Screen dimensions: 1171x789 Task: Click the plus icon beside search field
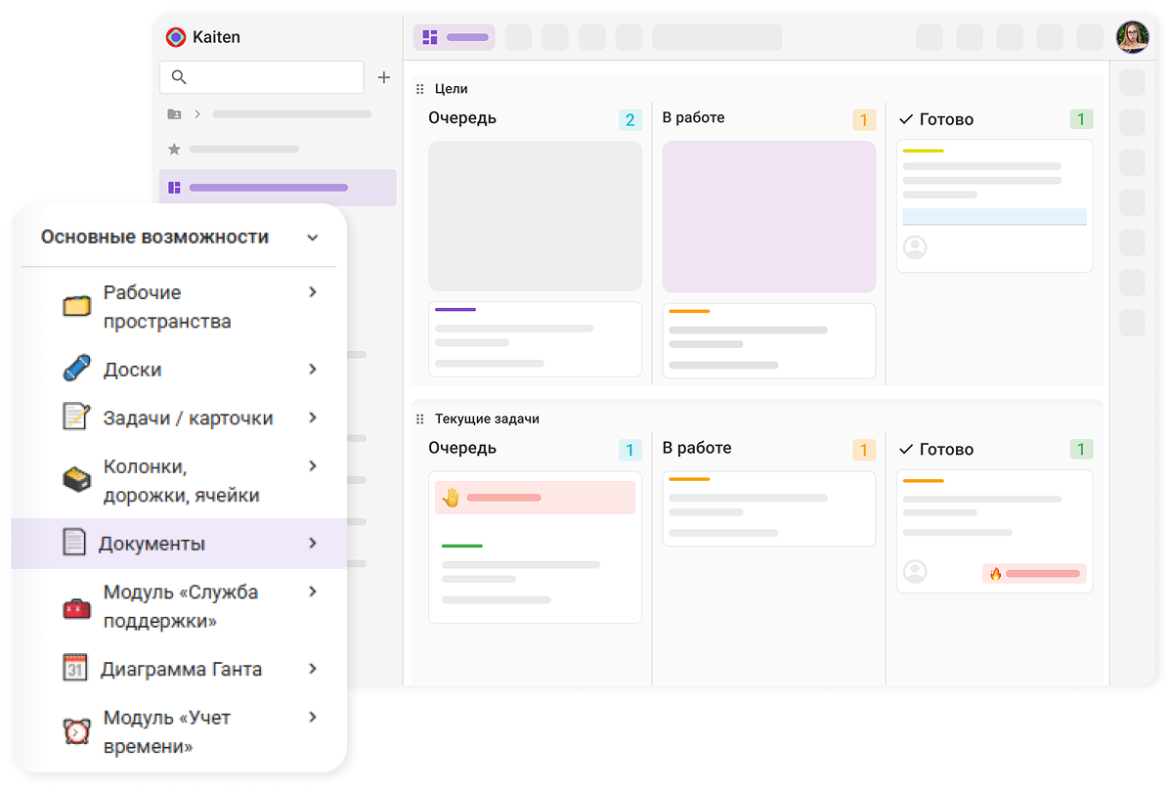[x=384, y=77]
